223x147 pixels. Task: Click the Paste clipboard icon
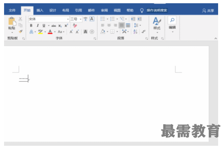pos(12,21)
